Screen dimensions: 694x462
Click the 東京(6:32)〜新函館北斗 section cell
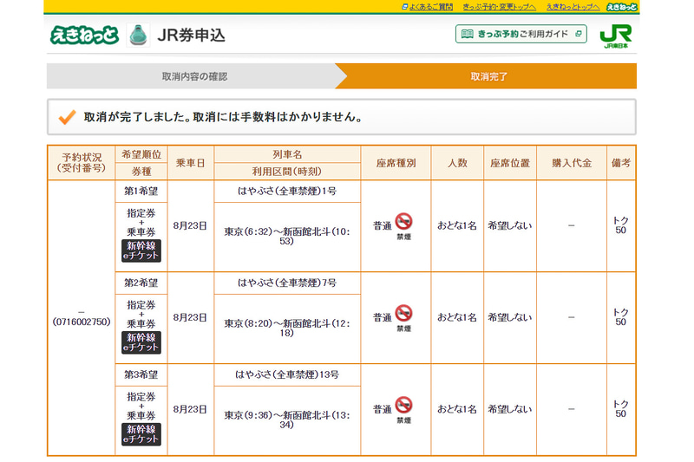[287, 237]
